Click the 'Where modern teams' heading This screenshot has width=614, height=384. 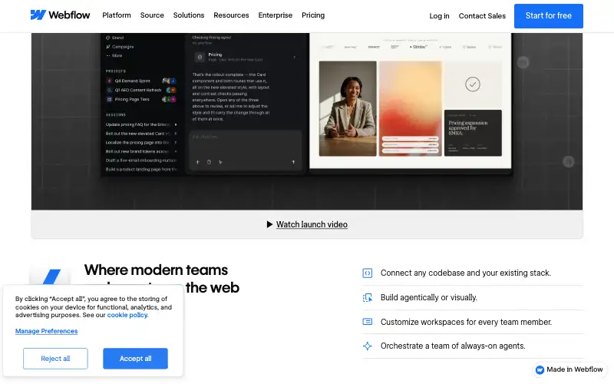(x=156, y=270)
